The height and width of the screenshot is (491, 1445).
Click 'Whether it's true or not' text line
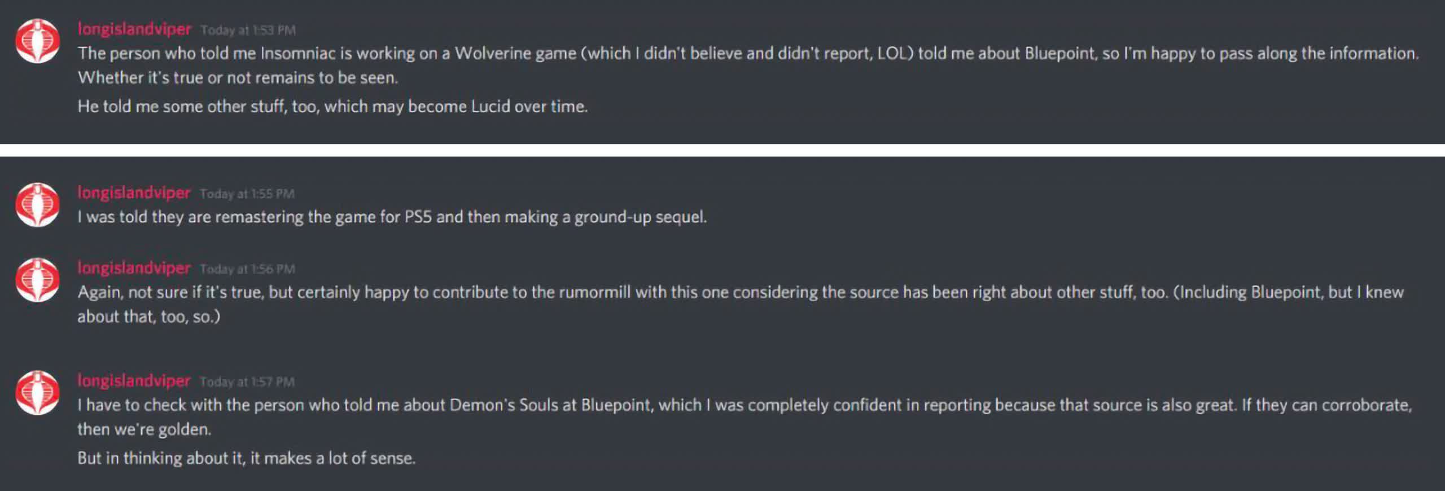click(238, 77)
